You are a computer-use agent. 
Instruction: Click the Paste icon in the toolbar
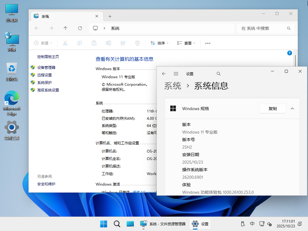pos(94,43)
